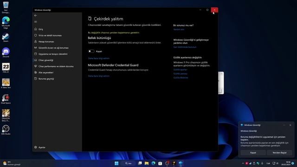Open Microsoft Edge from the taskbar
The image size is (297, 167).
tap(154, 163)
